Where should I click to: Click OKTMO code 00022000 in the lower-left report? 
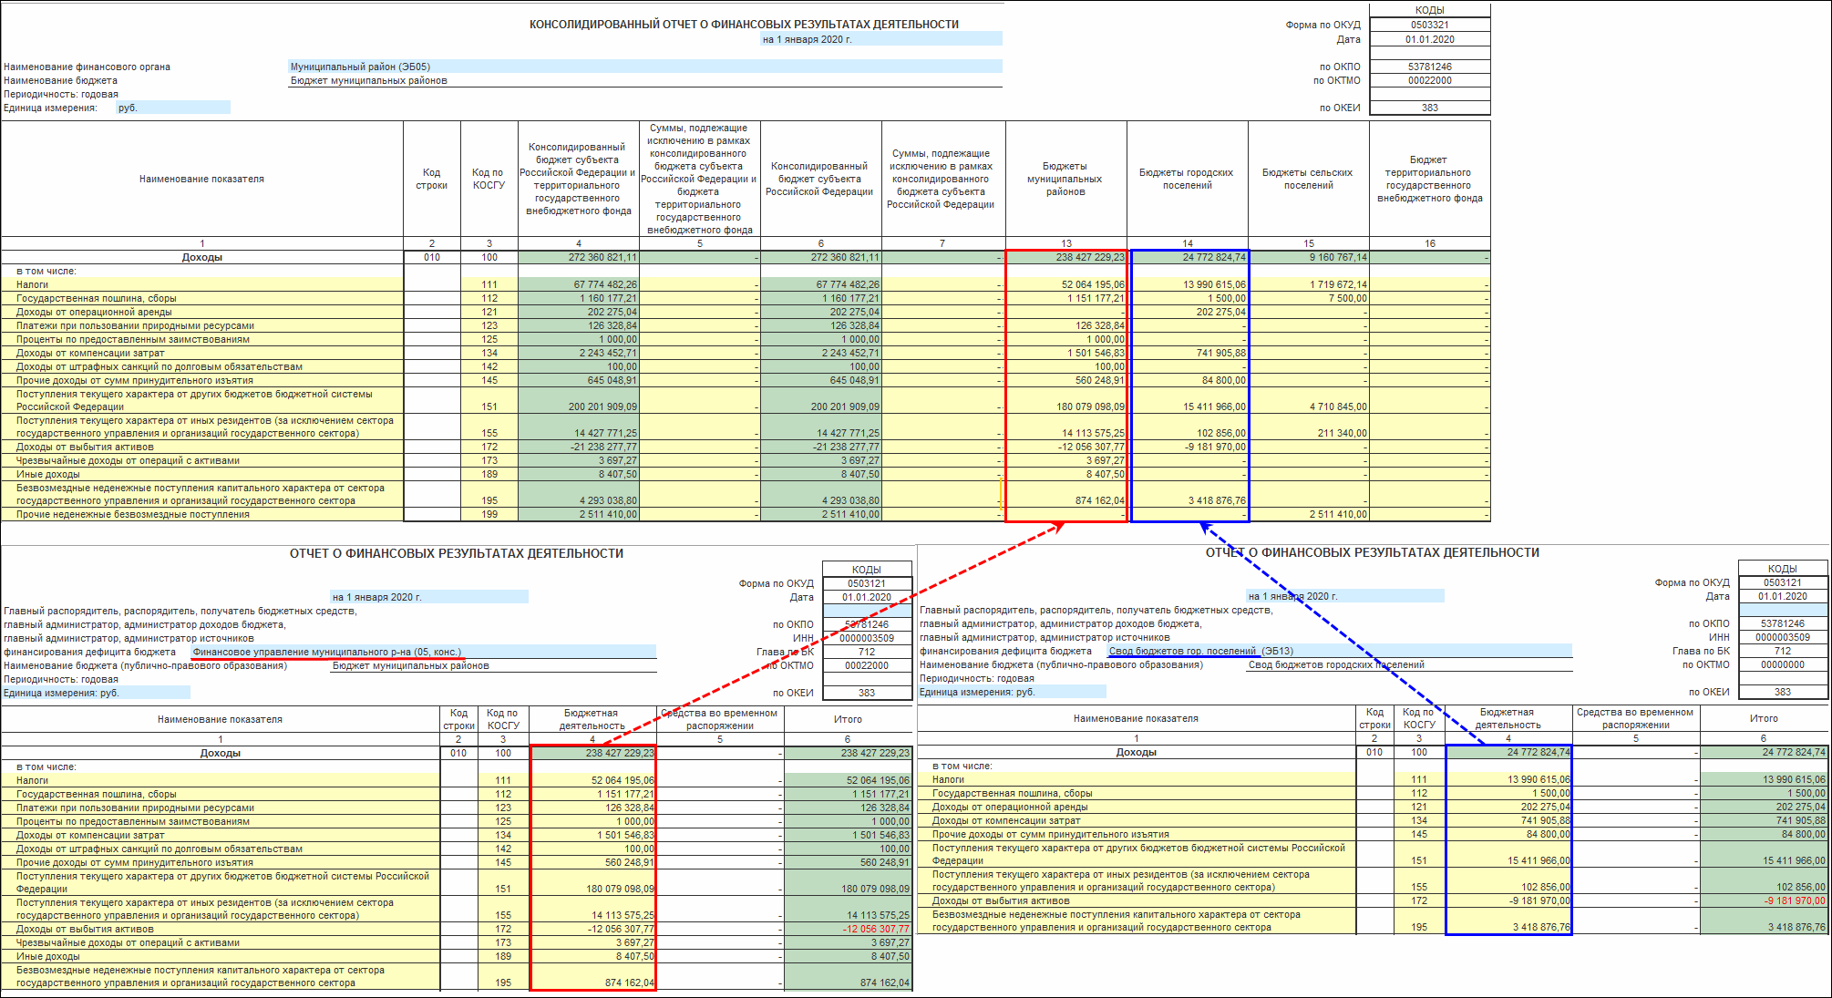(866, 665)
